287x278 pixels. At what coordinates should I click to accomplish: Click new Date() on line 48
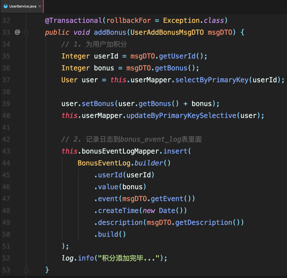[163, 211]
